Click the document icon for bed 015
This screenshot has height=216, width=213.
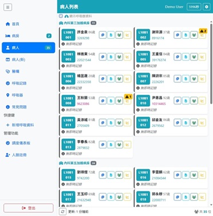click(111, 175)
